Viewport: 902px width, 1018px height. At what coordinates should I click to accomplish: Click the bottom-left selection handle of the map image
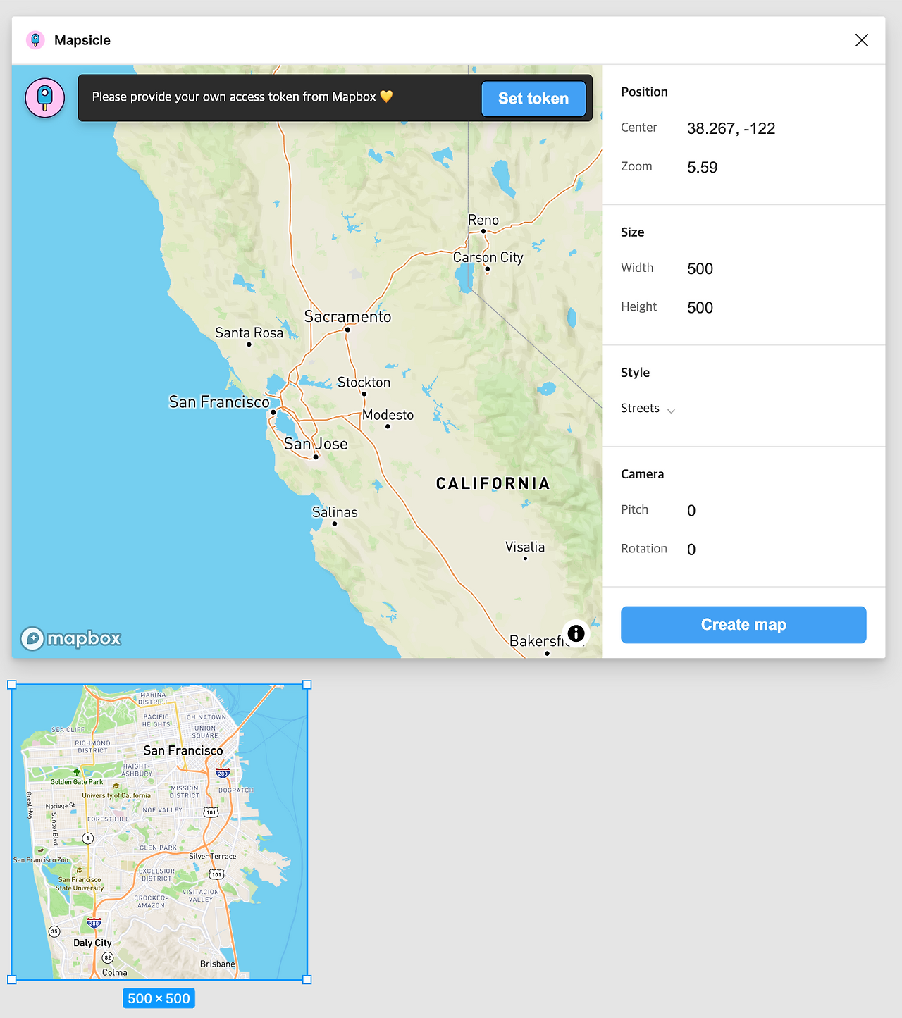point(11,979)
